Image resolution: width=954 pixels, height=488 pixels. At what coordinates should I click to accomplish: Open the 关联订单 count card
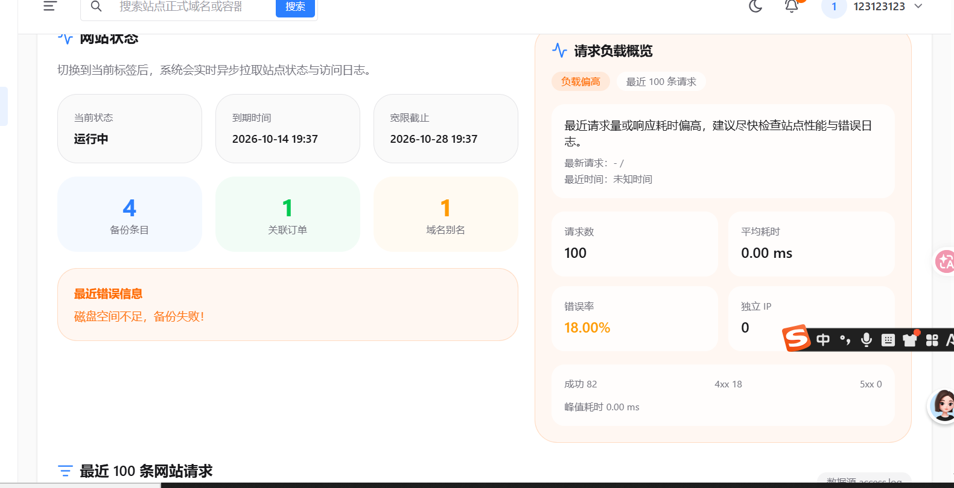tap(288, 214)
